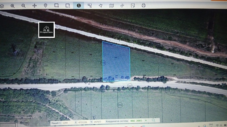Click the R B Properties logo
This screenshot has height=127, width=227.
(x=47, y=30)
